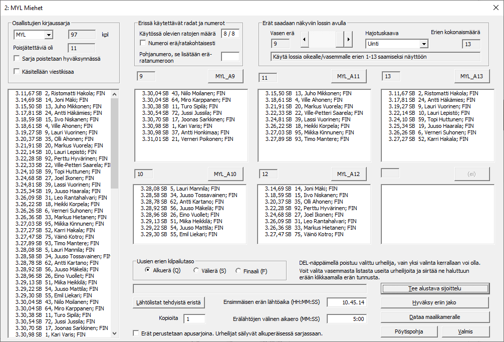Screen dimensions: 504x342
Task: Open the MYL series dropdown
Action: (x=49, y=35)
